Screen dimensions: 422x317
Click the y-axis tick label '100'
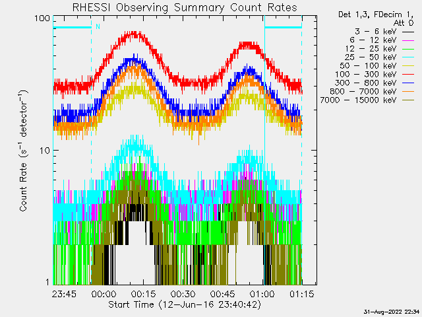[42, 18]
